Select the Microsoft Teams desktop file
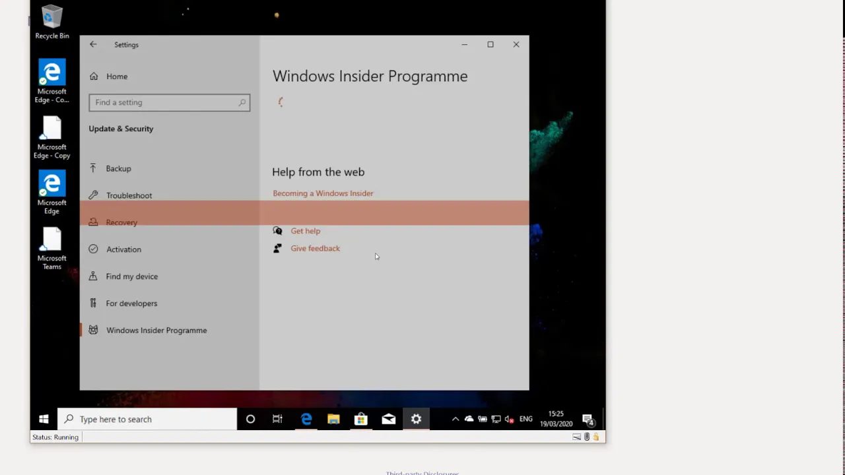This screenshot has height=475, width=845. 52,249
